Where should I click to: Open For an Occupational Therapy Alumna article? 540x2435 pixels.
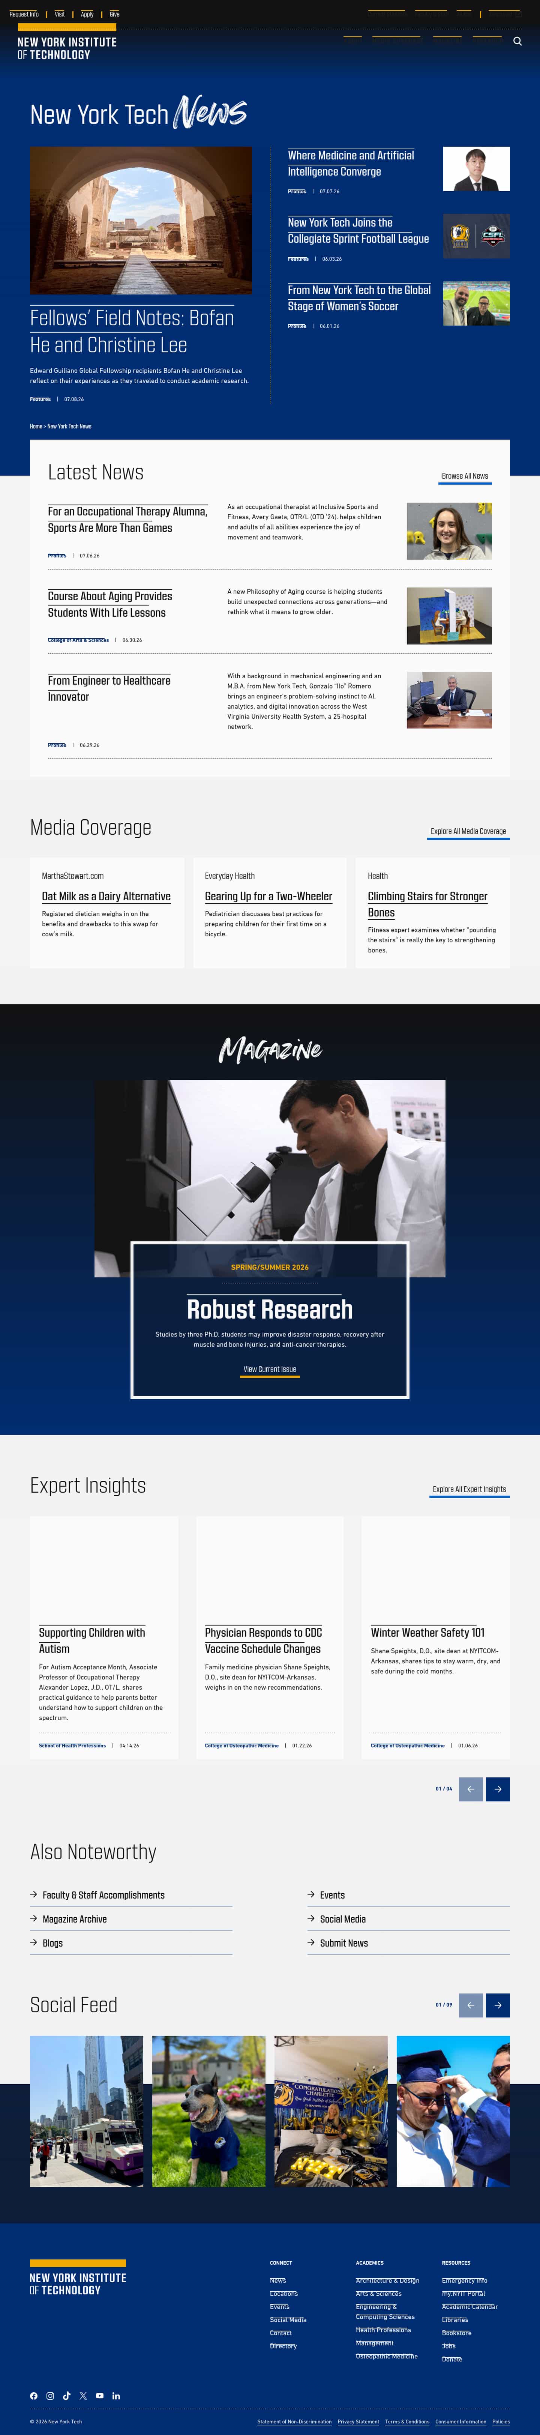127,520
